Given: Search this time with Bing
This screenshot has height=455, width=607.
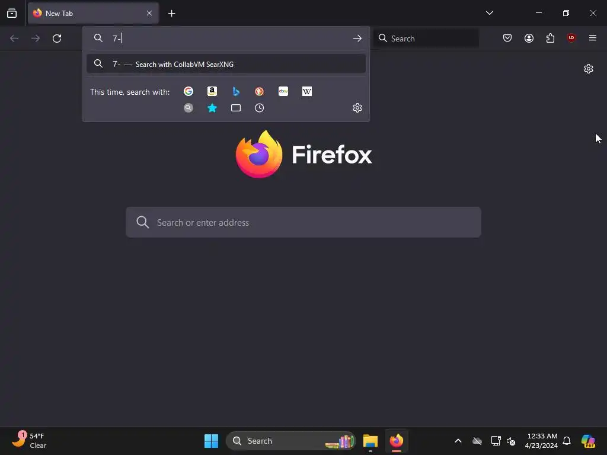Looking at the screenshot, I should coord(236,91).
